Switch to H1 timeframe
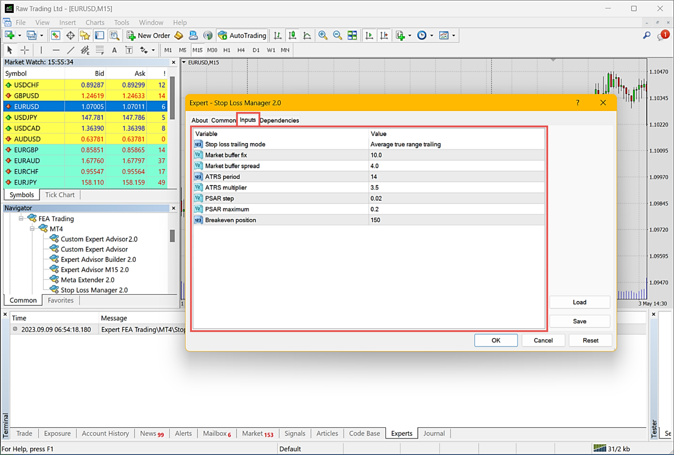This screenshot has width=674, height=455. click(x=227, y=50)
